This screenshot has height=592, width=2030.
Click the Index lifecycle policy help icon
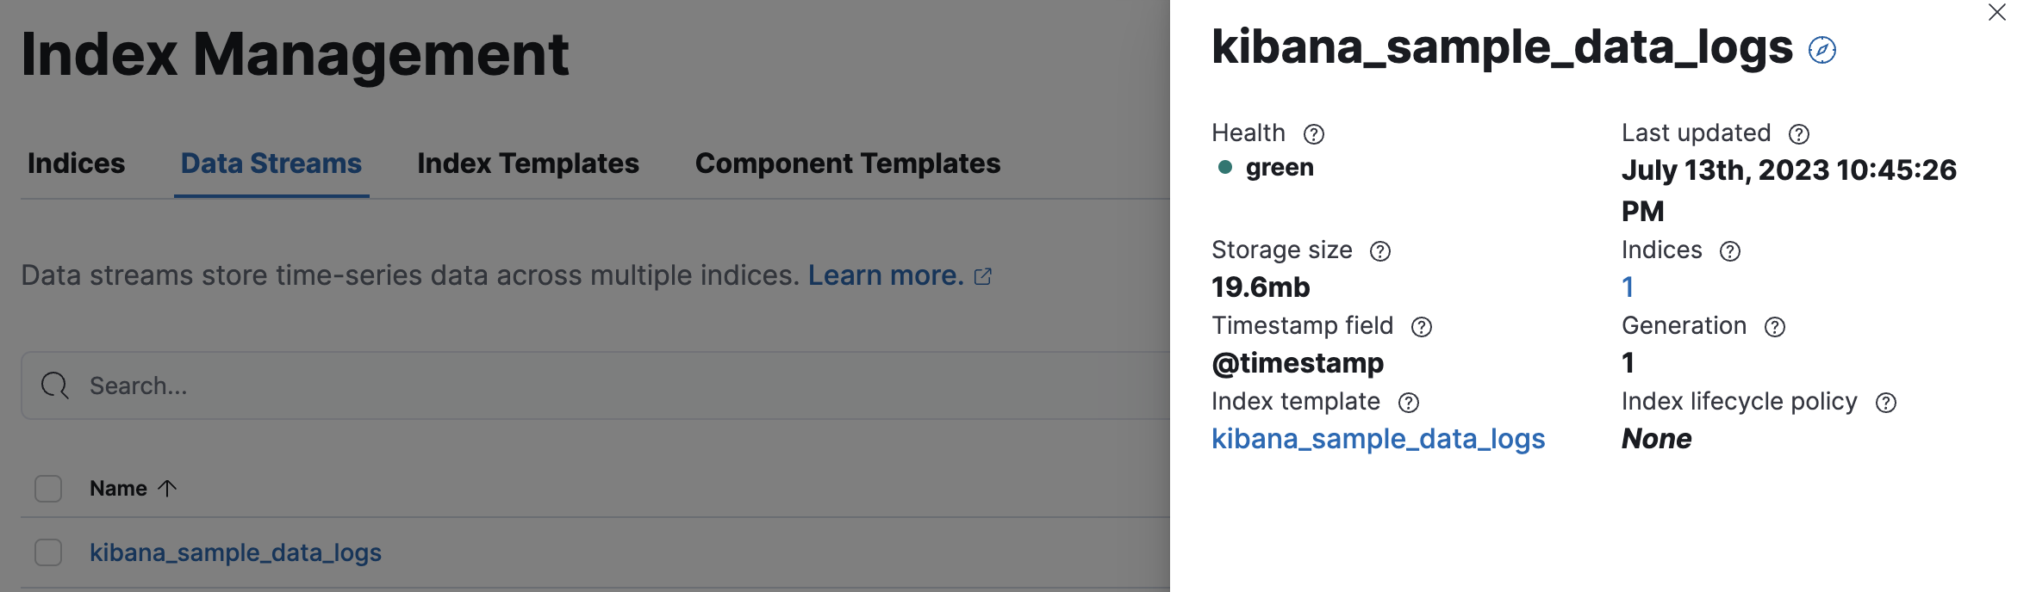tap(1885, 403)
